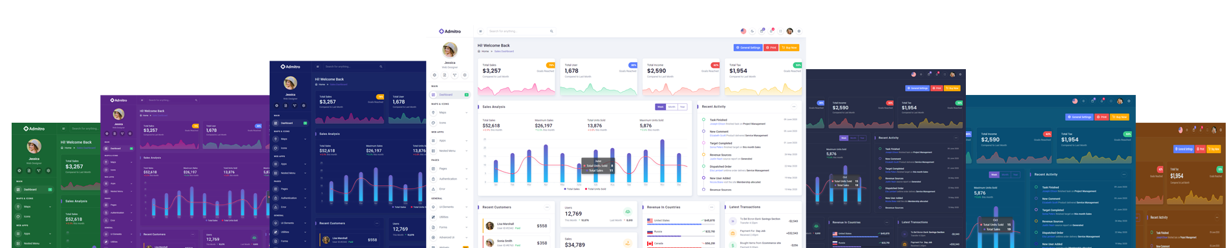
Task: Select Dashboard in green sidebar
Action: point(34,189)
